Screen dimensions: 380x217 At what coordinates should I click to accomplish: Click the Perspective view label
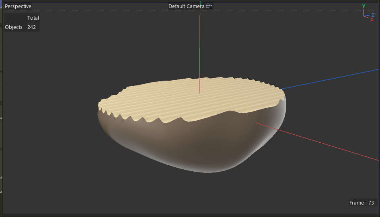click(18, 6)
